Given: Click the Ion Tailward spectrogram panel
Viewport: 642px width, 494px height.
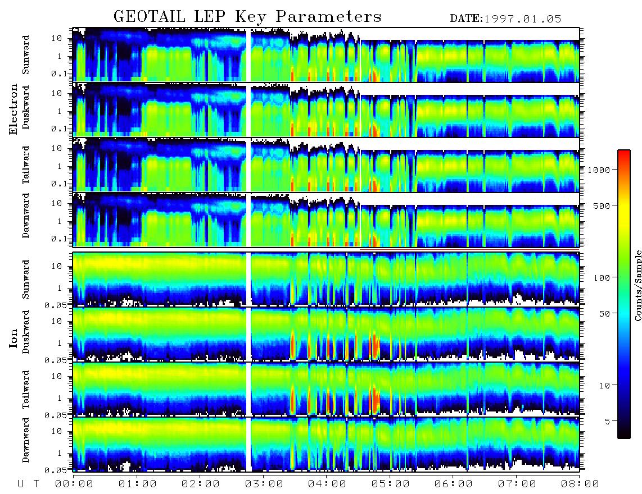Looking at the screenshot, I should (326, 390).
